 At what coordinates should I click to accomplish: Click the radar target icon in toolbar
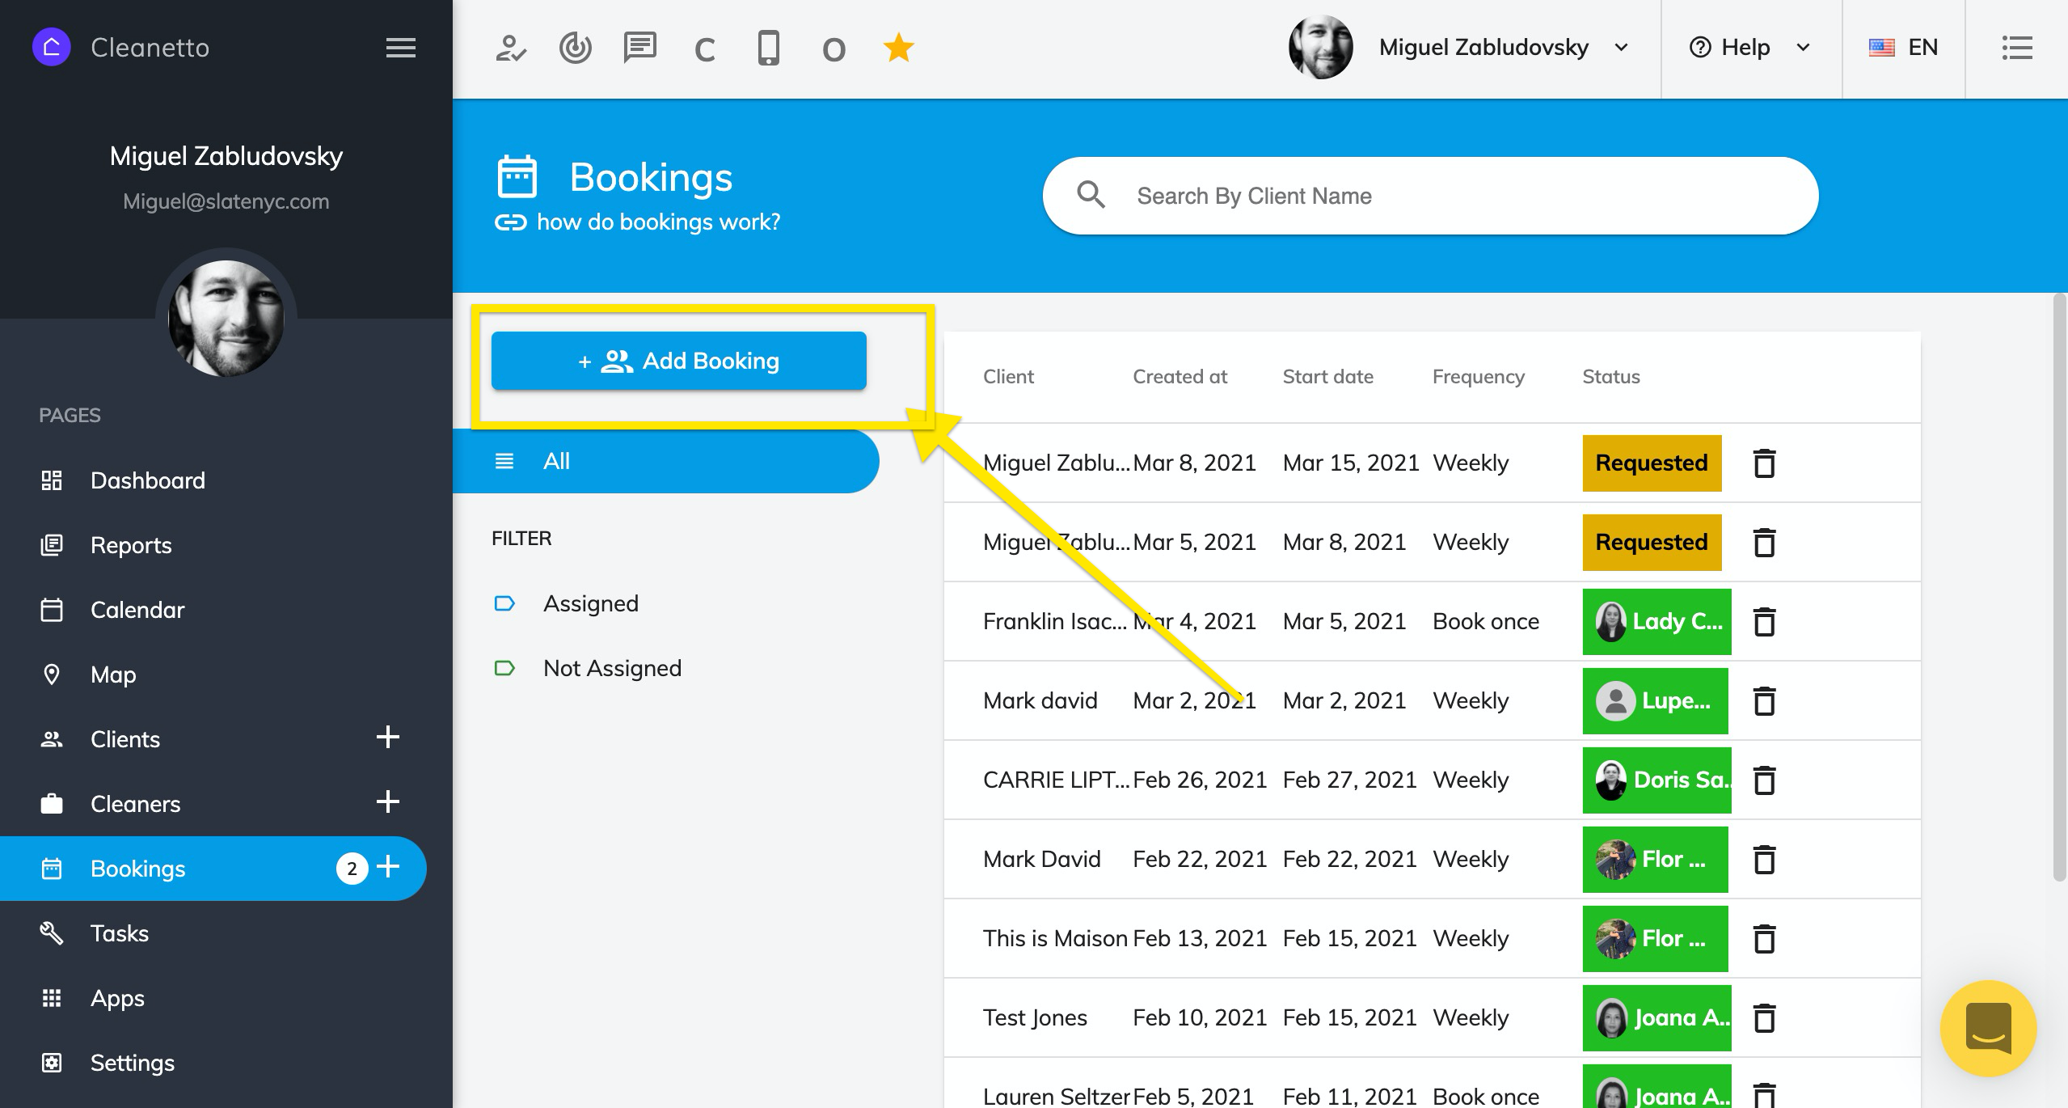tap(575, 48)
